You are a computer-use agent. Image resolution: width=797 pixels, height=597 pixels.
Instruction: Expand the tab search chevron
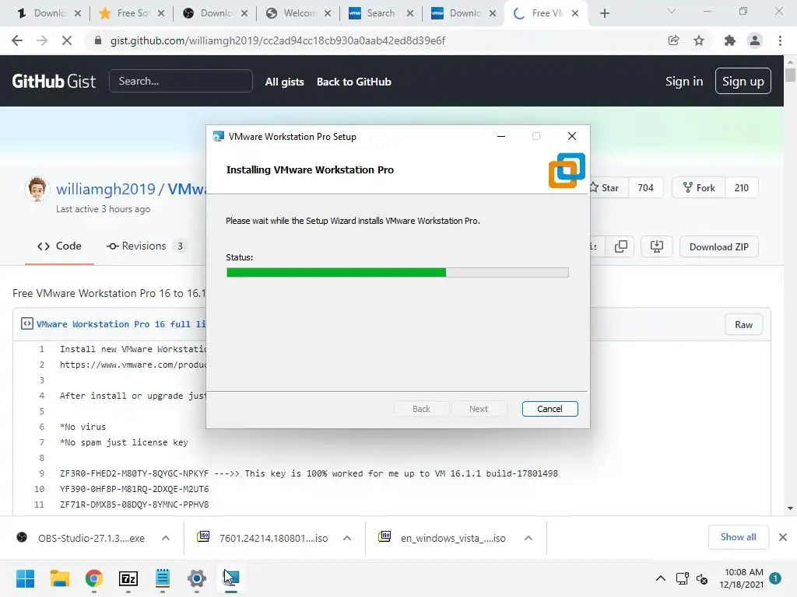(x=672, y=12)
